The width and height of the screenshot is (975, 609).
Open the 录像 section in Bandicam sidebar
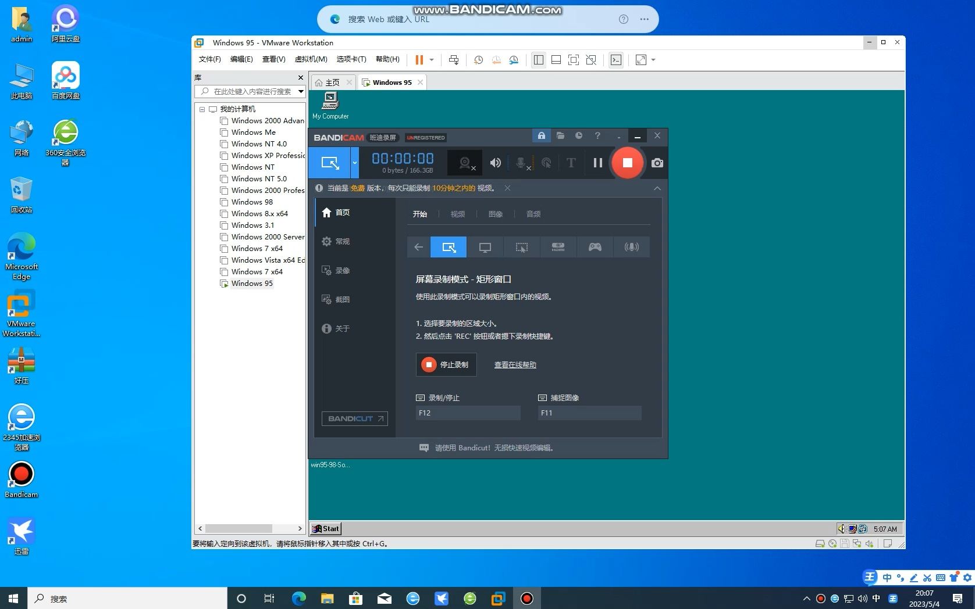[355, 271]
